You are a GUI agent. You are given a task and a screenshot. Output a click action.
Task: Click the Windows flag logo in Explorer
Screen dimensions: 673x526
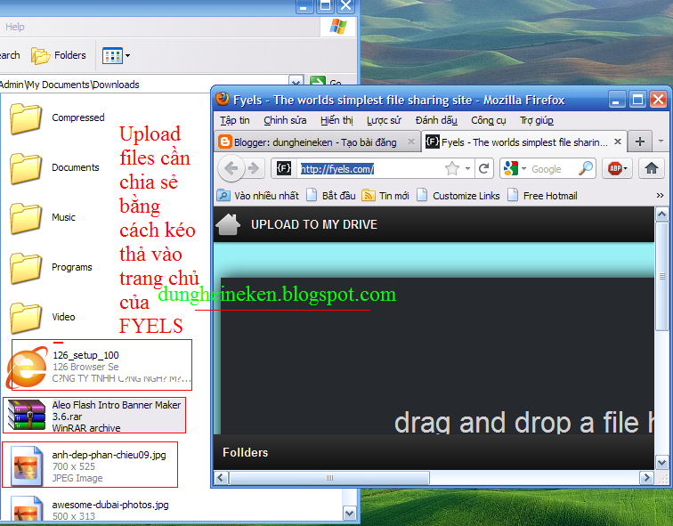click(338, 27)
